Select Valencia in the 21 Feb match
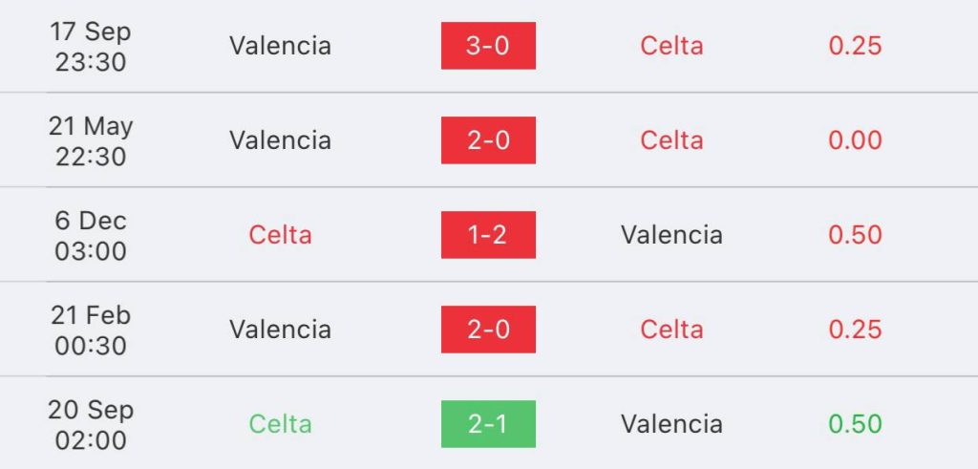The image size is (978, 469). pos(280,330)
